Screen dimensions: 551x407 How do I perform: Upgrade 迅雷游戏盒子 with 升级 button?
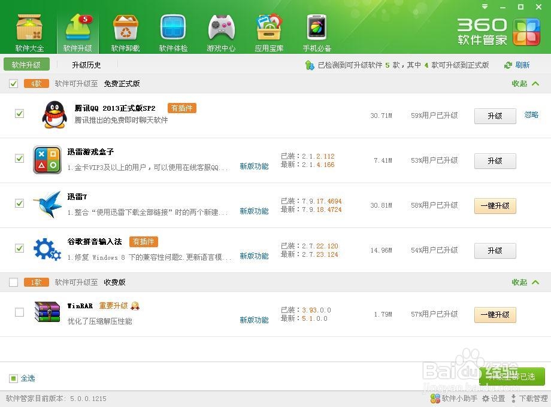(x=495, y=161)
